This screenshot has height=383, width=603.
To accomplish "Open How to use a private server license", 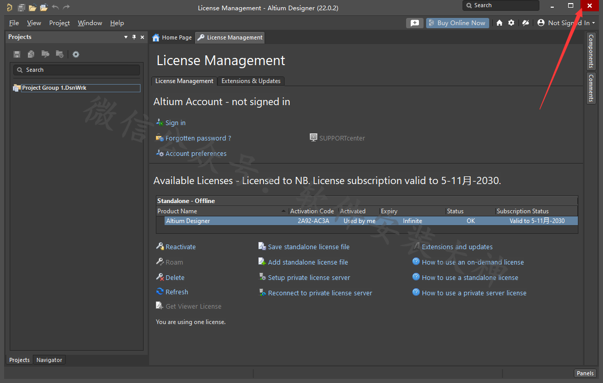I will 474,293.
